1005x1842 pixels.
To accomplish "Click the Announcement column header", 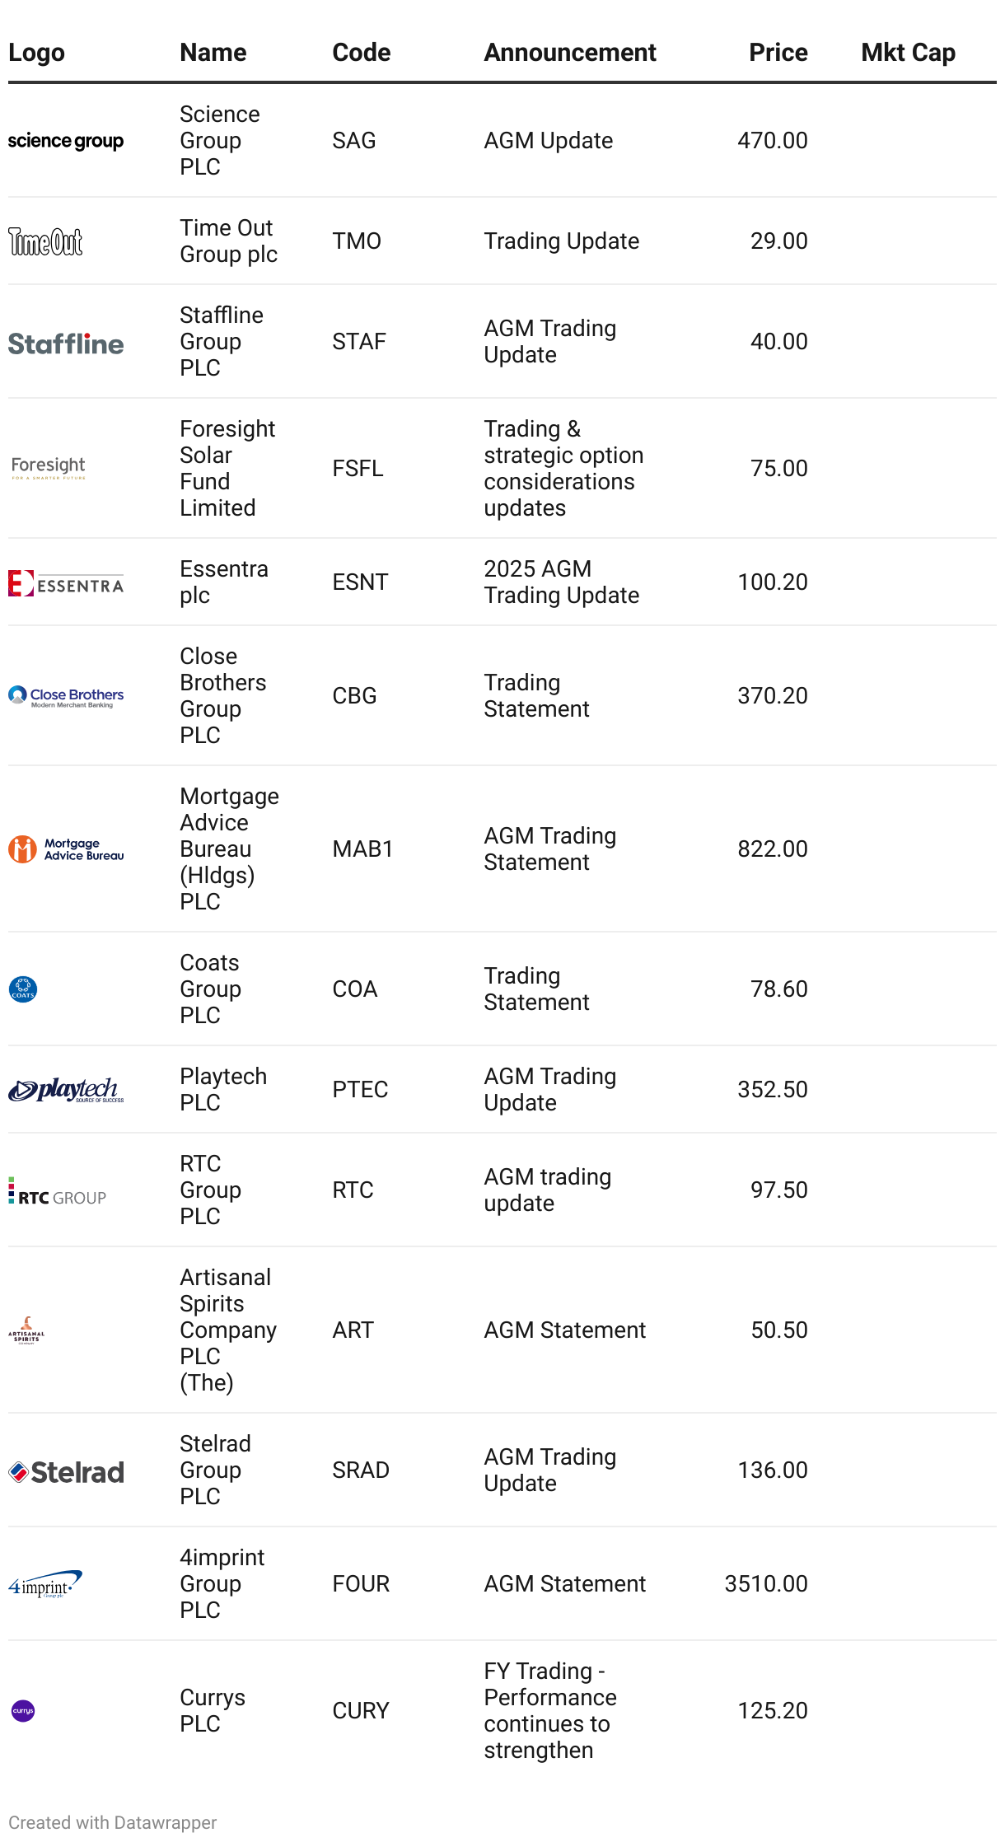I will (x=570, y=53).
